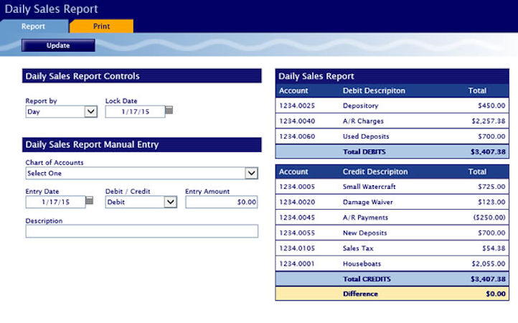Open the Entry Date calendar picker icon
The width and height of the screenshot is (518, 323).
[89, 200]
